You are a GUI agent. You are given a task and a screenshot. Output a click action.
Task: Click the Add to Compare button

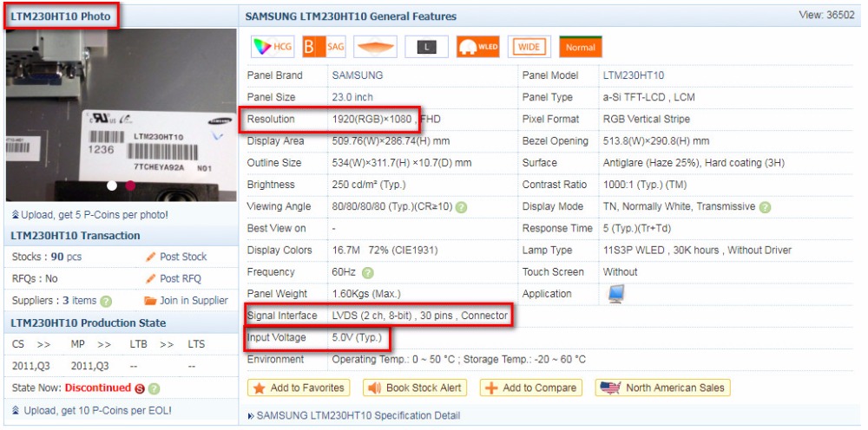point(531,388)
